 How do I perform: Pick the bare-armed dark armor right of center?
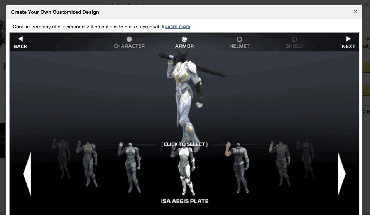click(238, 167)
